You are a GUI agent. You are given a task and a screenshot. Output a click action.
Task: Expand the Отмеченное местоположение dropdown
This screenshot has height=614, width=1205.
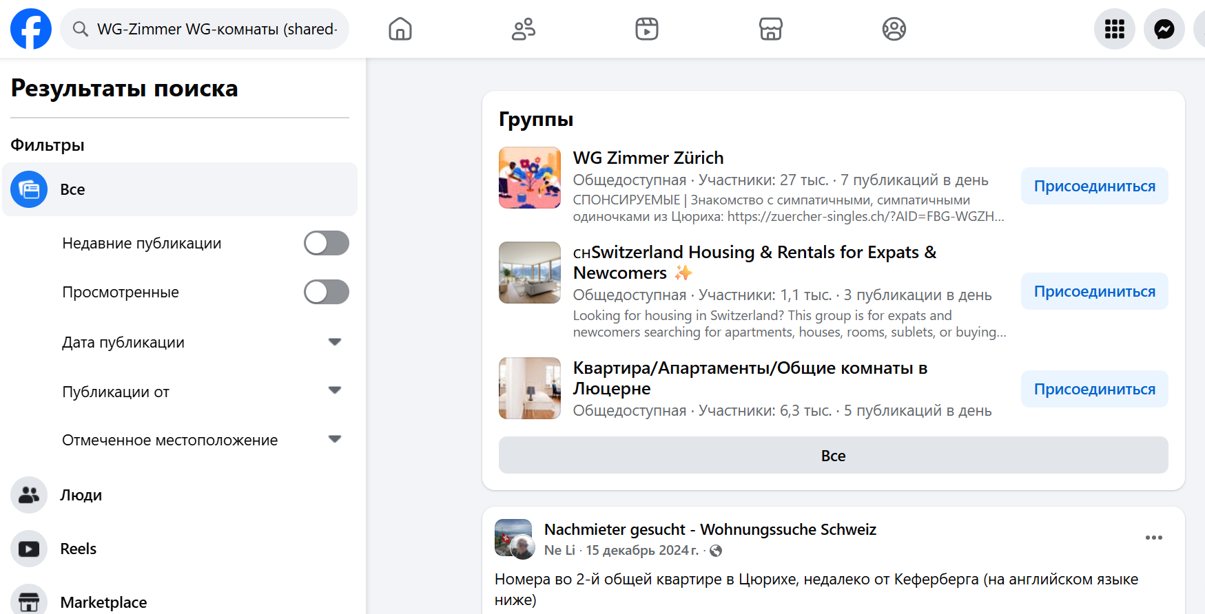335,440
